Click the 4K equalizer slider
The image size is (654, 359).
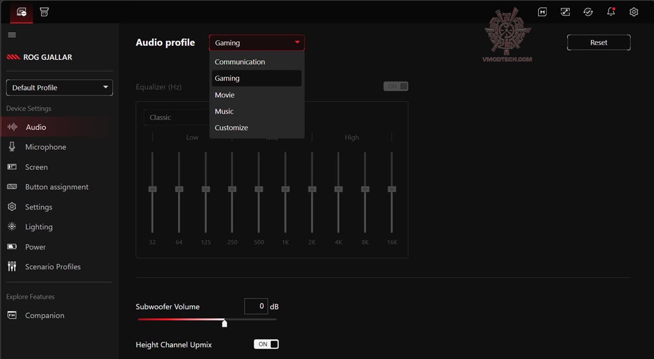339,189
